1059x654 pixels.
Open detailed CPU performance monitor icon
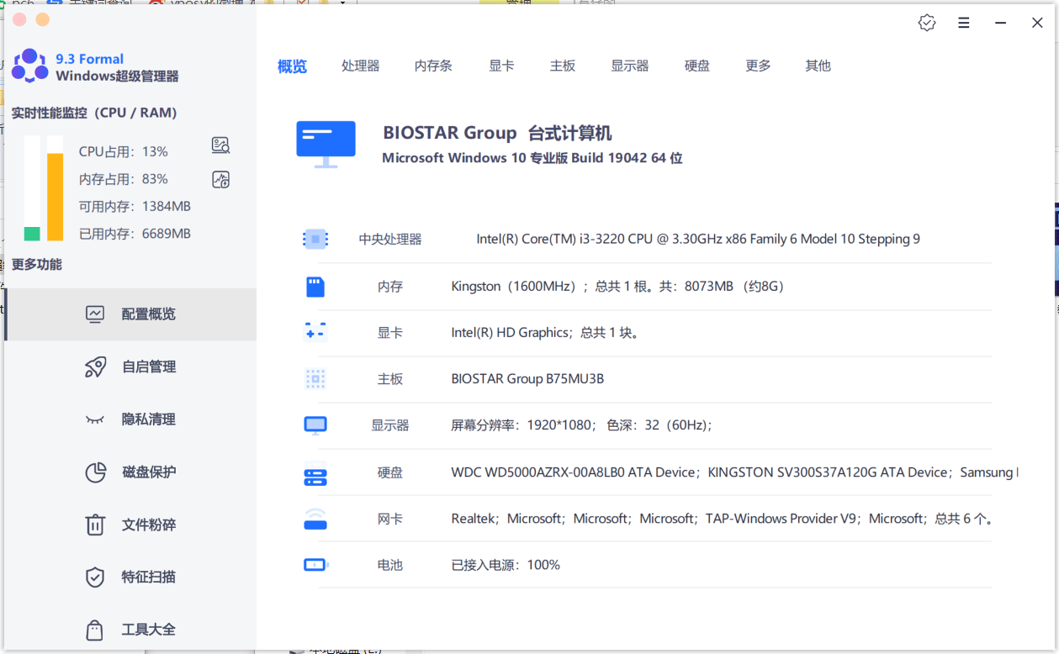point(220,145)
